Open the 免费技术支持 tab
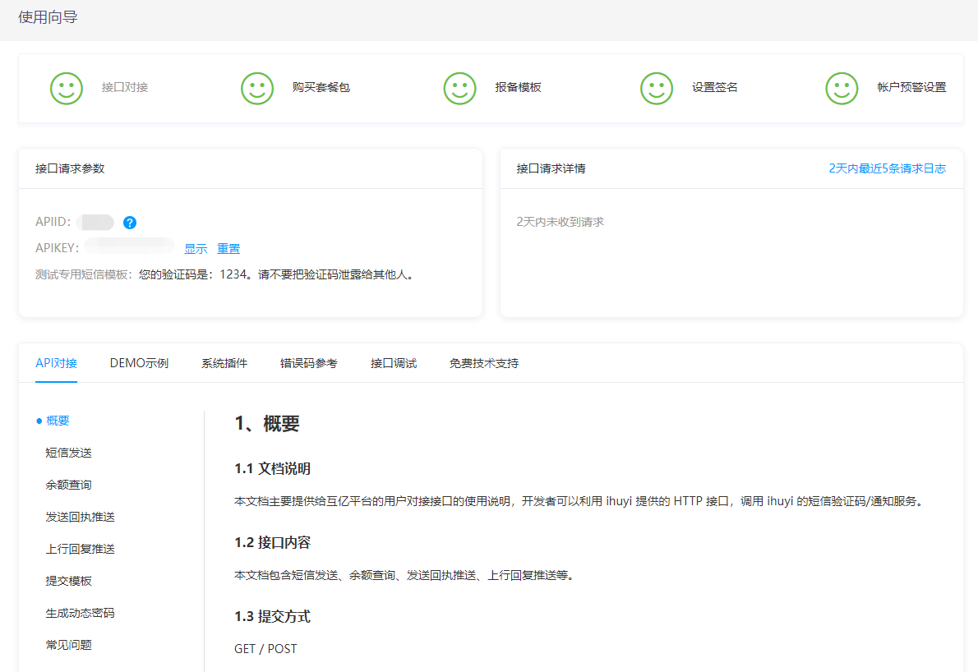Image resolution: width=978 pixels, height=672 pixels. pos(484,363)
